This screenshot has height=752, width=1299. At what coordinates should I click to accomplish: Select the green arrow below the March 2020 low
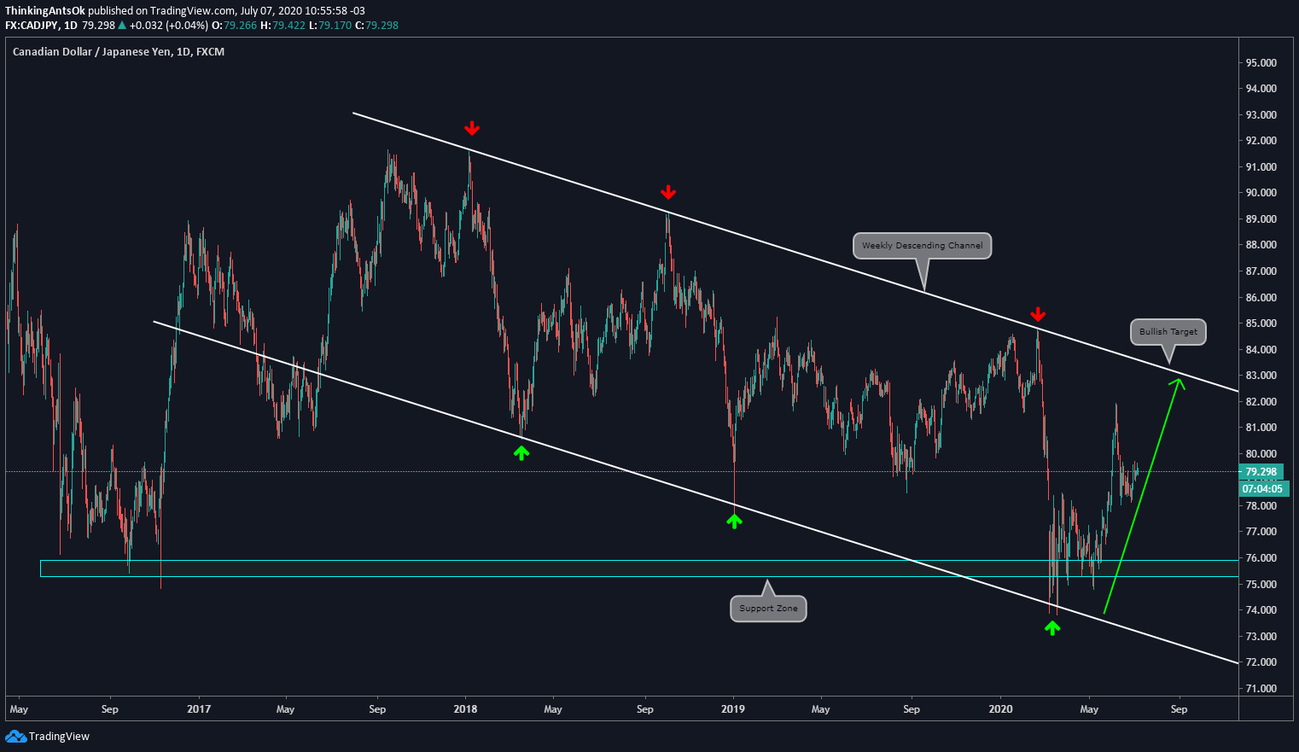(1052, 627)
